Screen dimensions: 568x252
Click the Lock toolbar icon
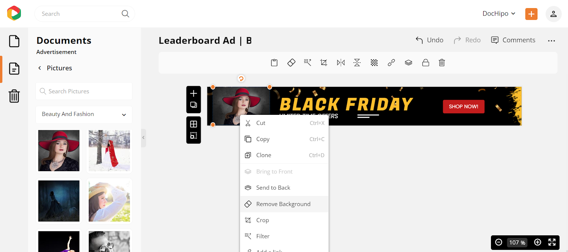tap(426, 63)
